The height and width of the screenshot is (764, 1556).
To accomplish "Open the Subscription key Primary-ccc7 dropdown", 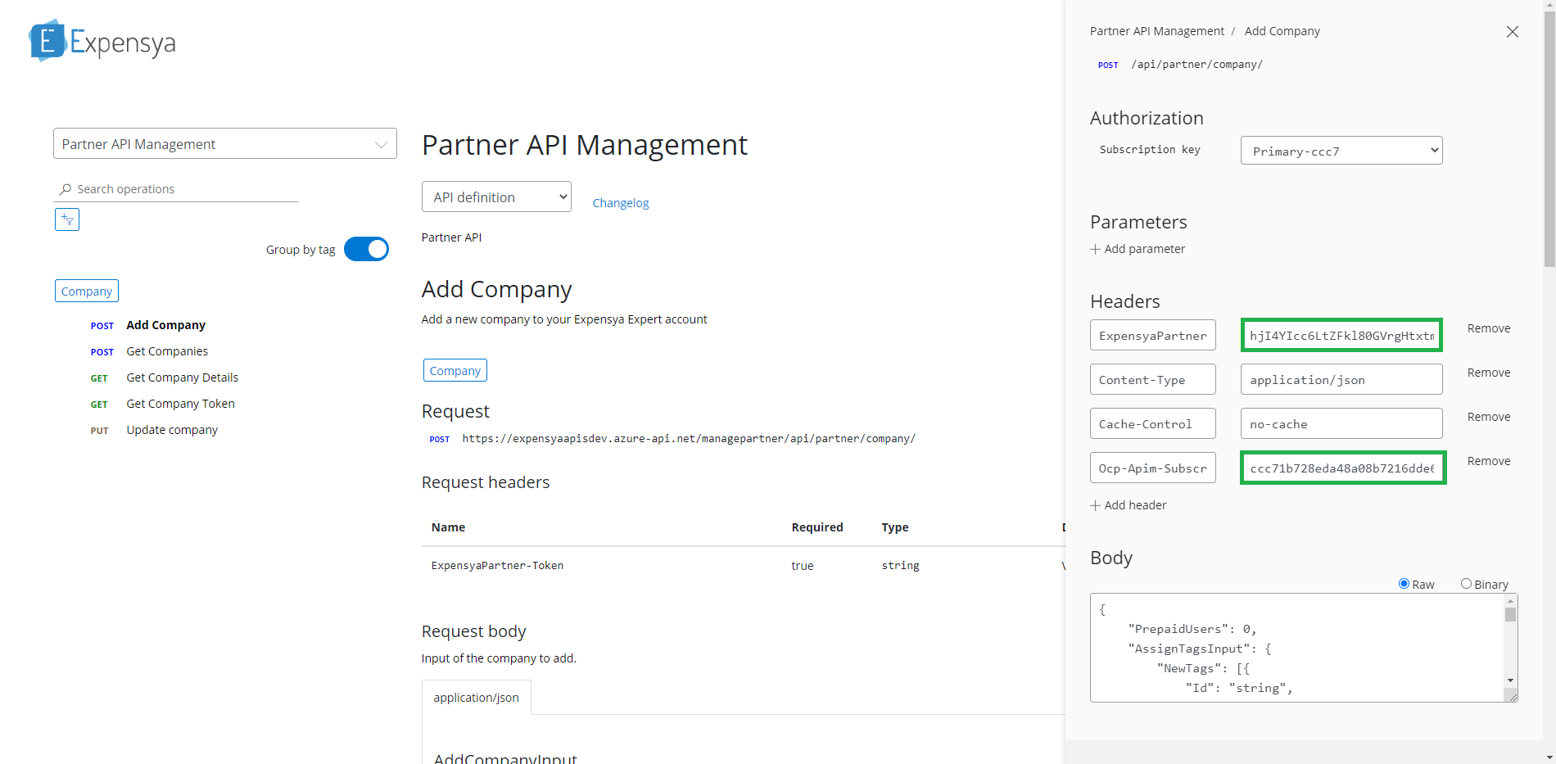I will (x=1341, y=151).
